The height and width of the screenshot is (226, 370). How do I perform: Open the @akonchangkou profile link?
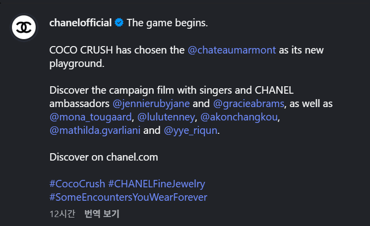239,117
